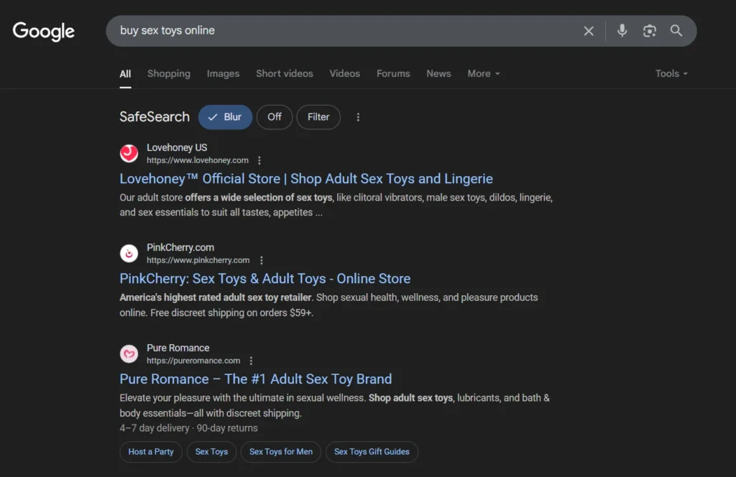The width and height of the screenshot is (736, 477).
Task: Click the magnifying glass search icon
Action: 676,30
